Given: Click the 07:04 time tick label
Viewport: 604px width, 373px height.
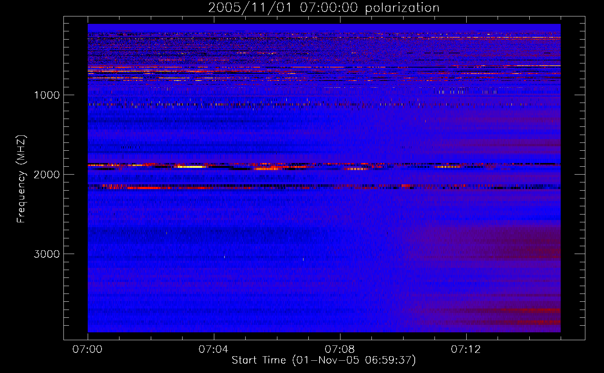Looking at the screenshot, I should [x=214, y=350].
